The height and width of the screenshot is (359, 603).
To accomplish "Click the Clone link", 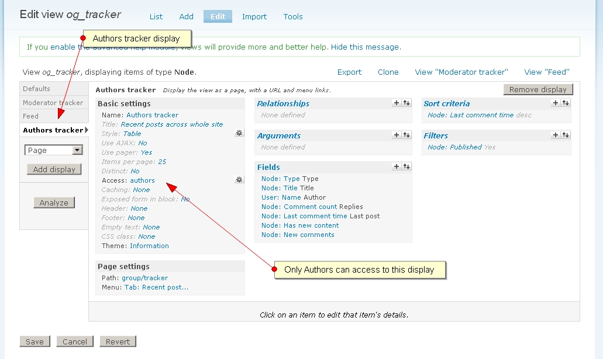I will [x=388, y=72].
